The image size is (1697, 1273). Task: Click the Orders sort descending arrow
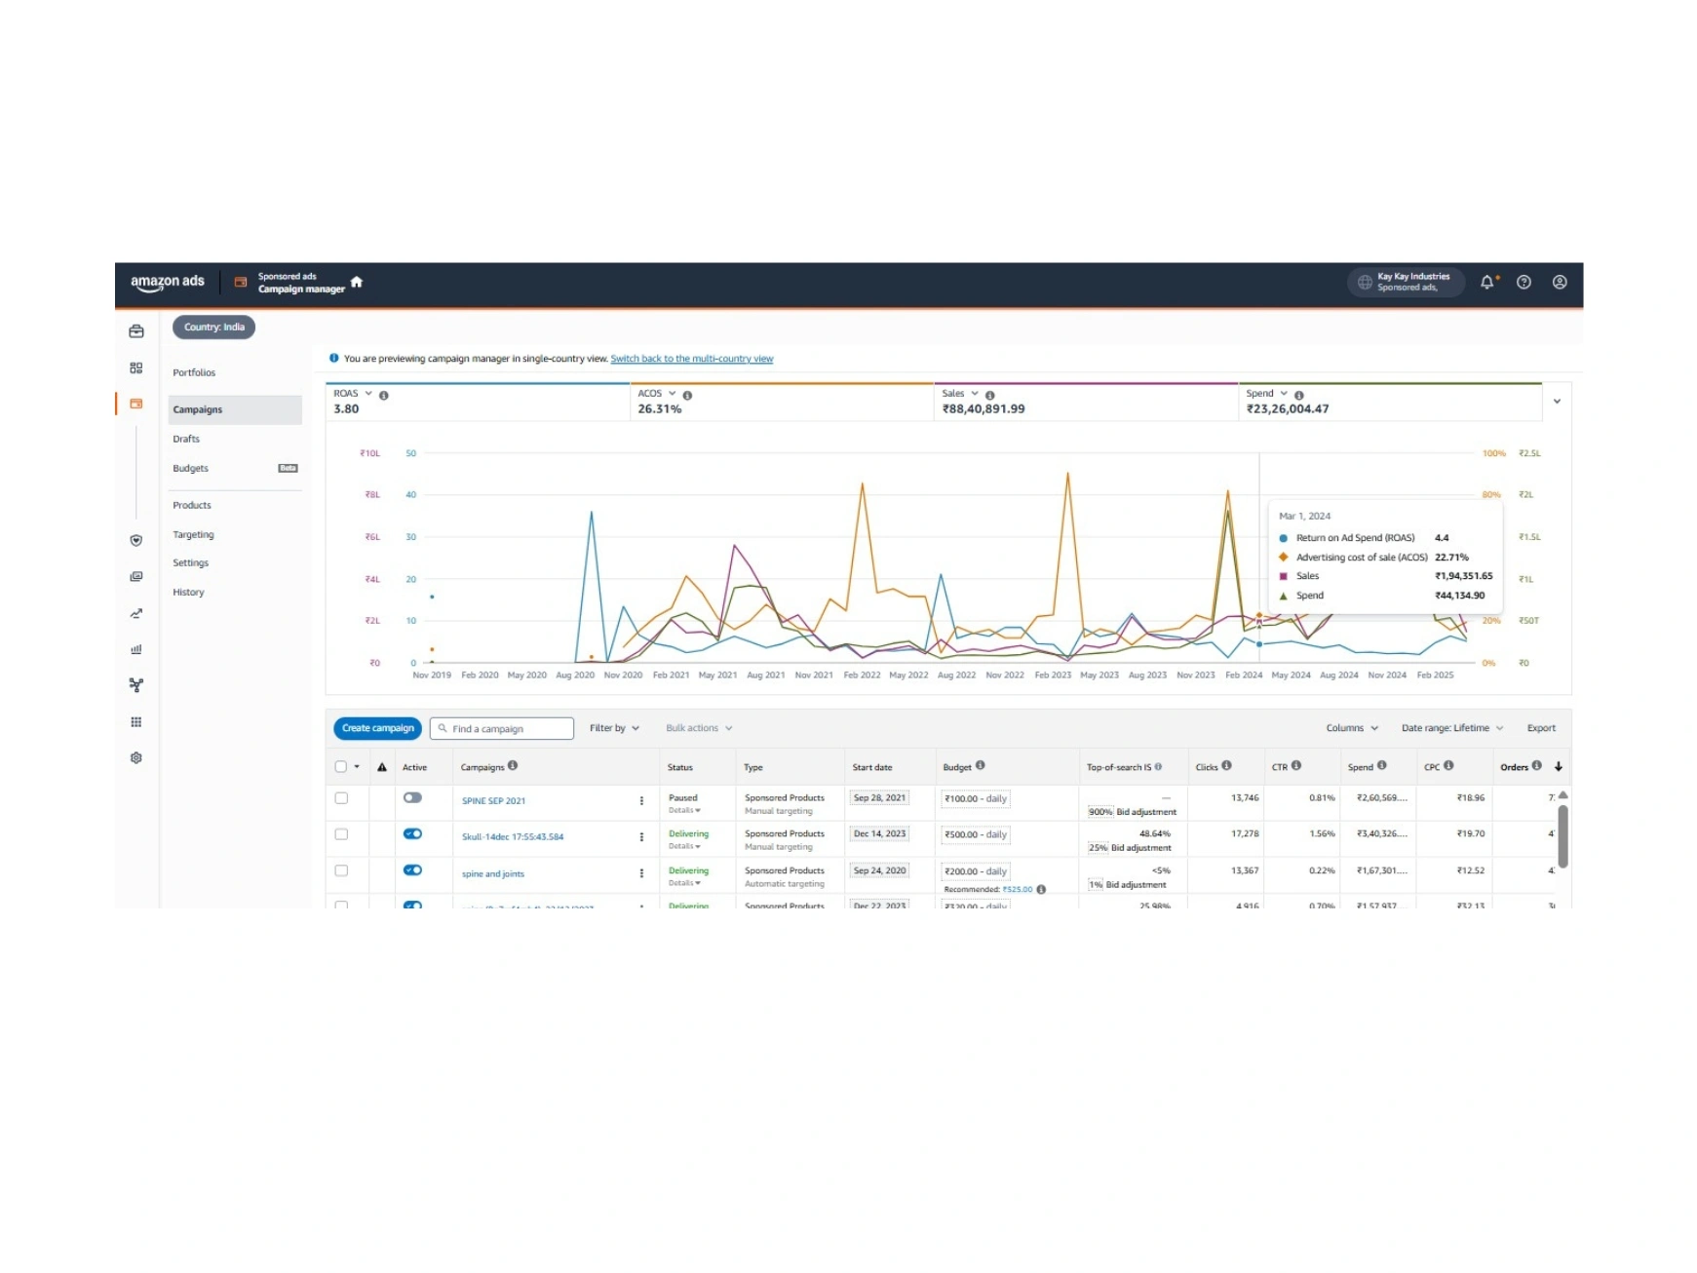click(x=1559, y=766)
